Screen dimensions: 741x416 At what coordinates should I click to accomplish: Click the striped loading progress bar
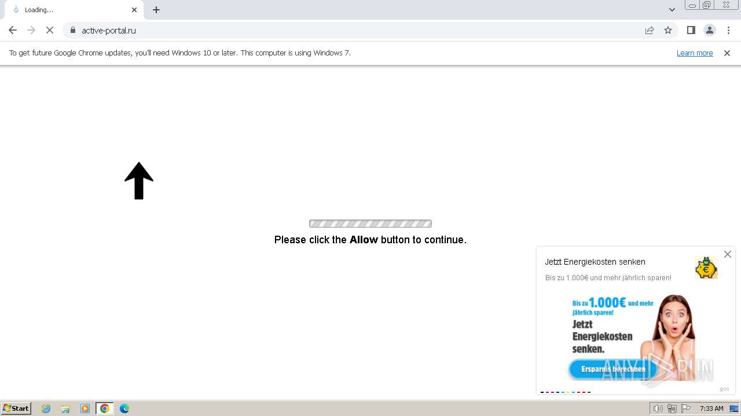click(x=370, y=224)
